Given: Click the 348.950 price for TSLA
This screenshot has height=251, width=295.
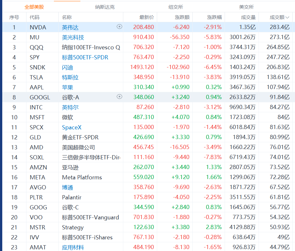Looking at the screenshot, I should 144,77.
